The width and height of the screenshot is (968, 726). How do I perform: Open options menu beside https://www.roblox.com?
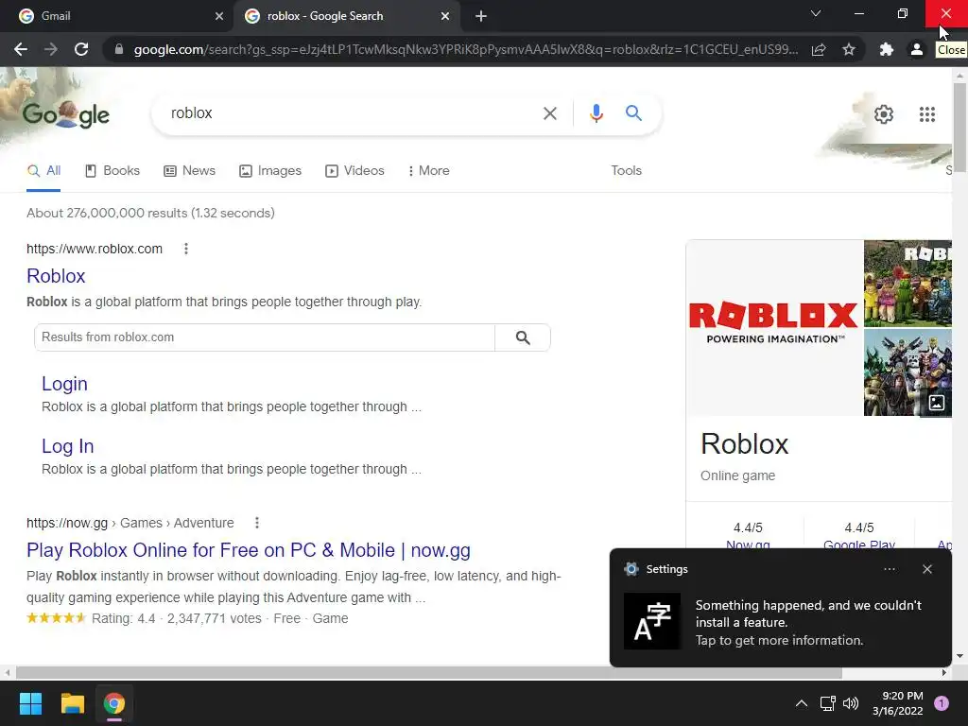pyautogui.click(x=186, y=249)
